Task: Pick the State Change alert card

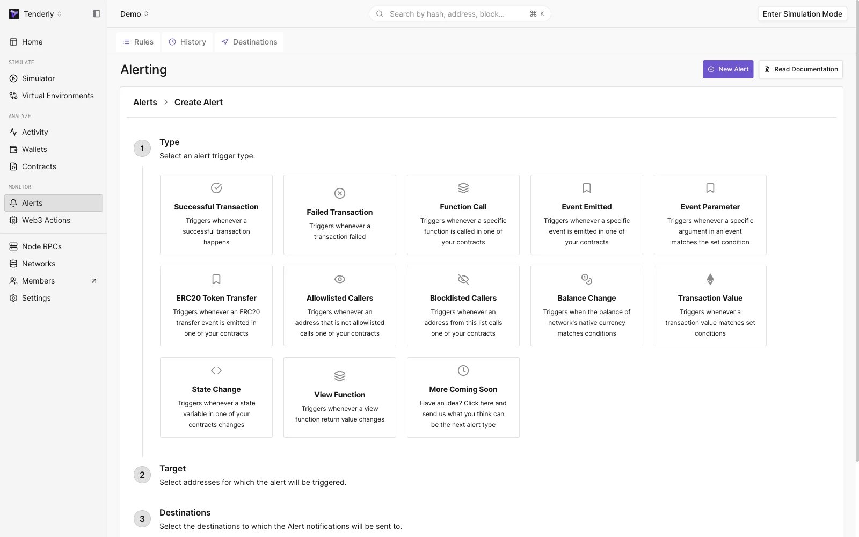Action: pos(216,397)
